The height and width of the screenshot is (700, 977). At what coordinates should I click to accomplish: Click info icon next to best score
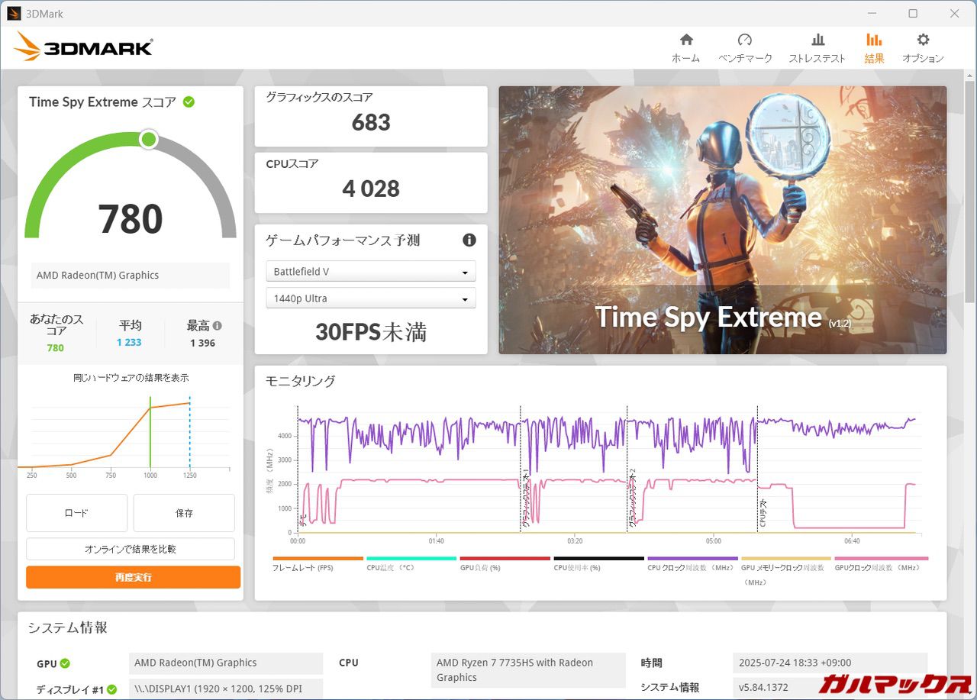pos(218,325)
